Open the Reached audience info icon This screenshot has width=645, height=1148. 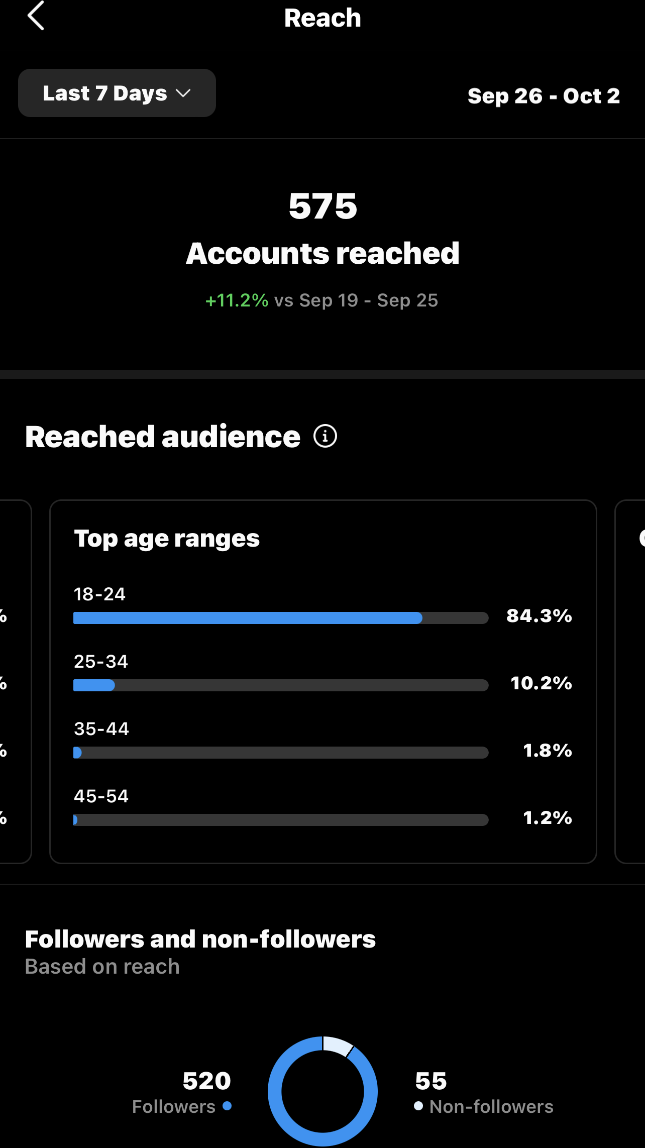pyautogui.click(x=325, y=436)
